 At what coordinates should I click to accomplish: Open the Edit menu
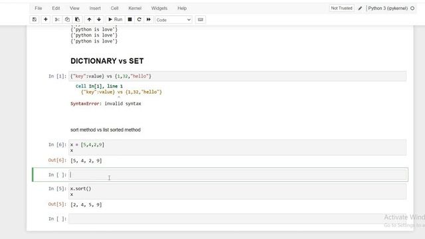tap(56, 9)
